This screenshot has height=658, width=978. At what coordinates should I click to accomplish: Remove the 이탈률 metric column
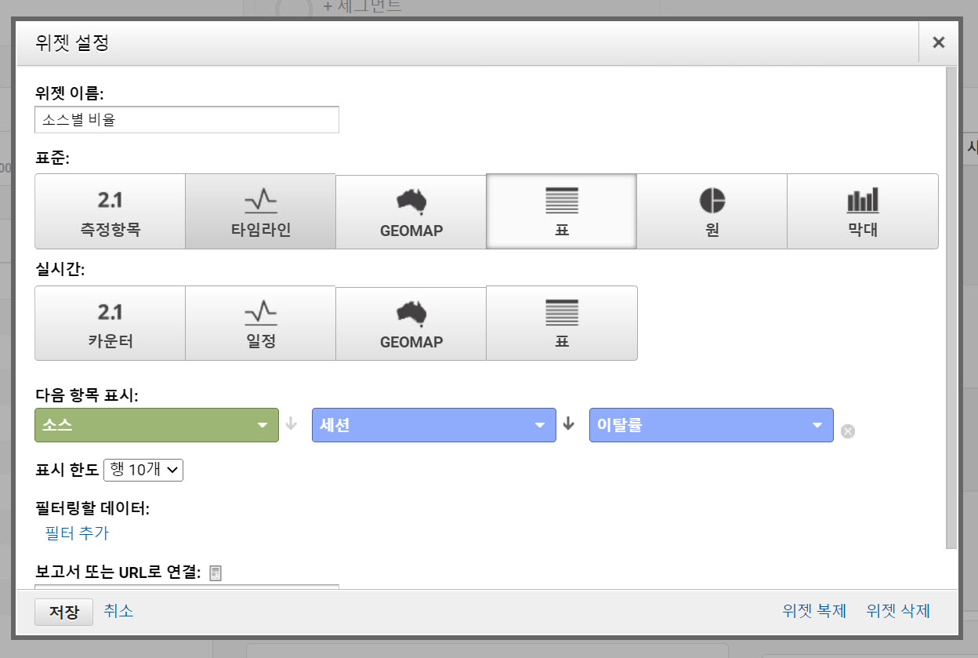[848, 431]
